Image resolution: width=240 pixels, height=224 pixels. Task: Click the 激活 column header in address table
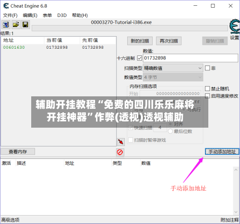6,163
